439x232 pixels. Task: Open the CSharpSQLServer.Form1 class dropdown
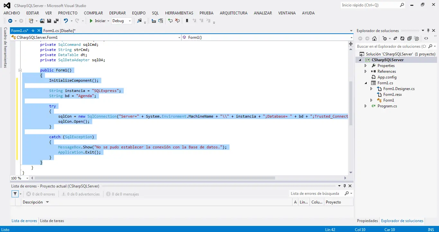point(179,37)
